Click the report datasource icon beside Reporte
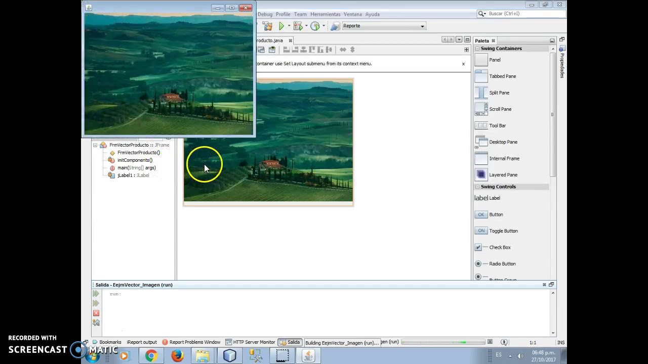 point(335,26)
